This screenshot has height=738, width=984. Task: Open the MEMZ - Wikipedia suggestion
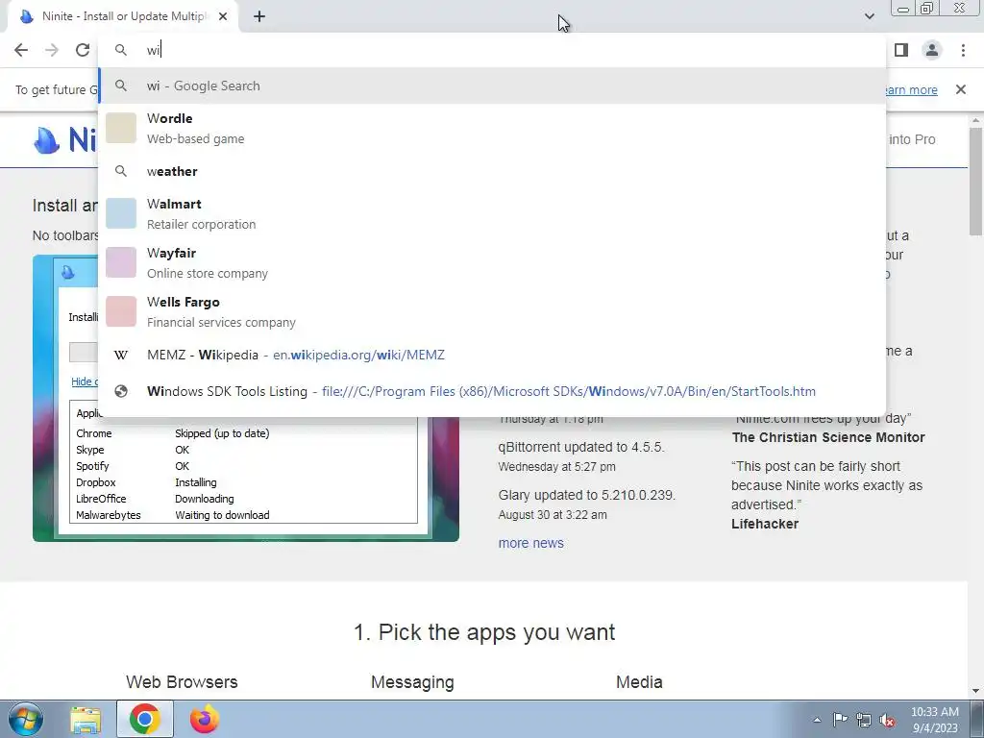[492, 355]
